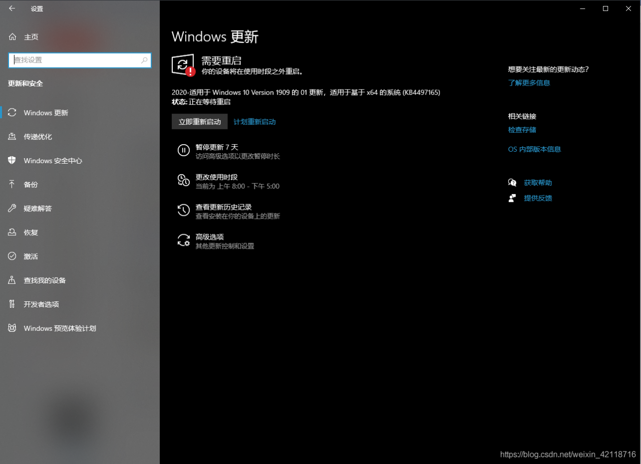Click the 相关链接 heading text
The height and width of the screenshot is (464, 641).
click(522, 116)
